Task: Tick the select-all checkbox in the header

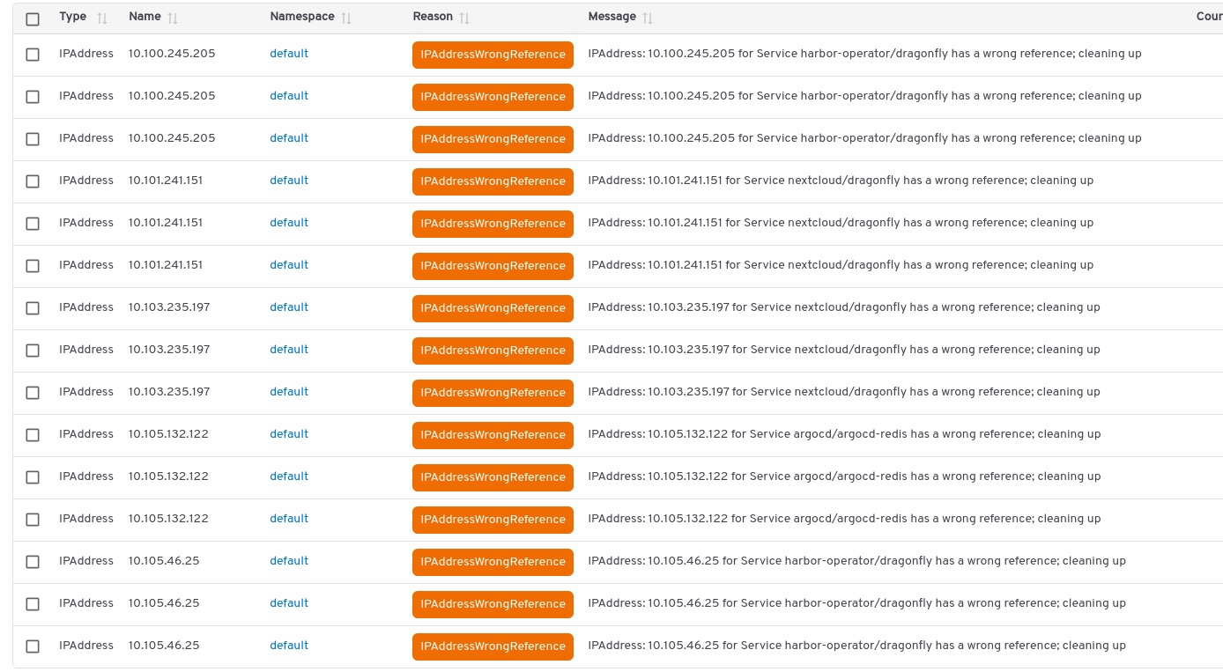Action: pyautogui.click(x=33, y=18)
